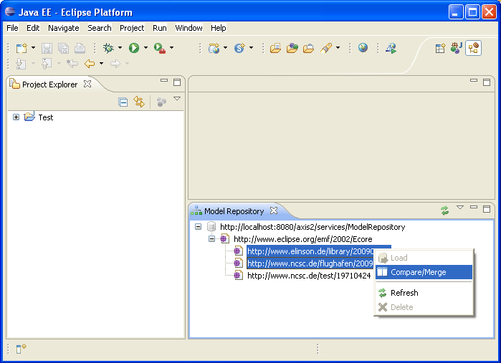The image size is (501, 363).
Task: Select the Java EE perspective button
Action: tap(473, 48)
